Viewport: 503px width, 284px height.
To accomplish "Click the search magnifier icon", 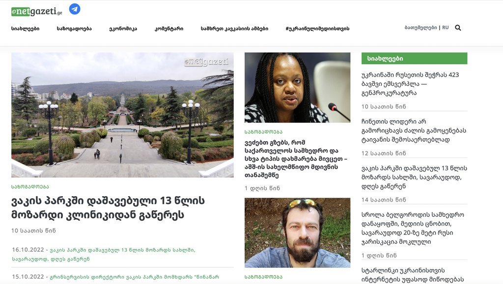I will pos(458,28).
